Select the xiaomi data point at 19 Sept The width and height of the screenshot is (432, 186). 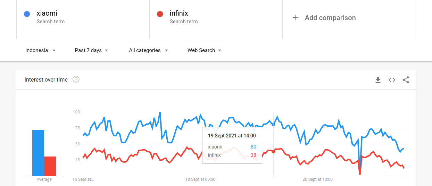[x=273, y=125]
